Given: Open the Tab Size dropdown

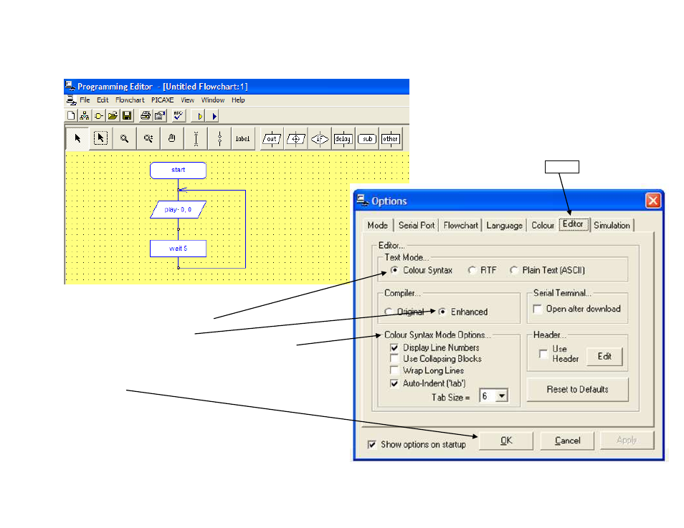Looking at the screenshot, I should 502,396.
